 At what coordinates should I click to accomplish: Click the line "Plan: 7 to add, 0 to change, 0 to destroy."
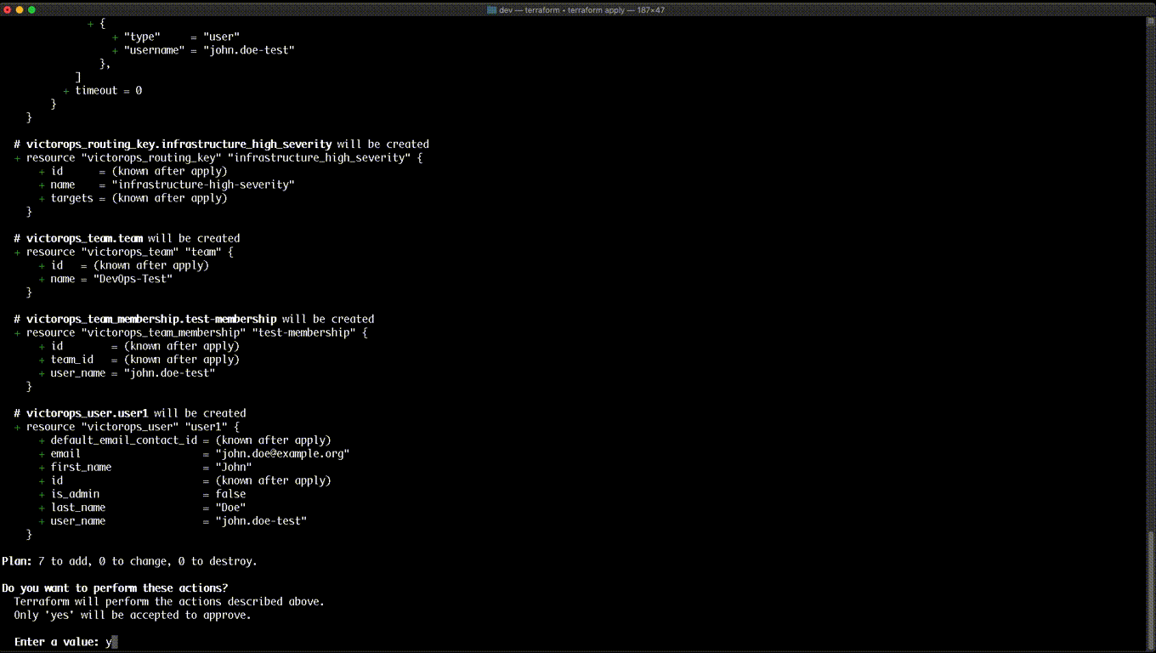[x=129, y=561]
